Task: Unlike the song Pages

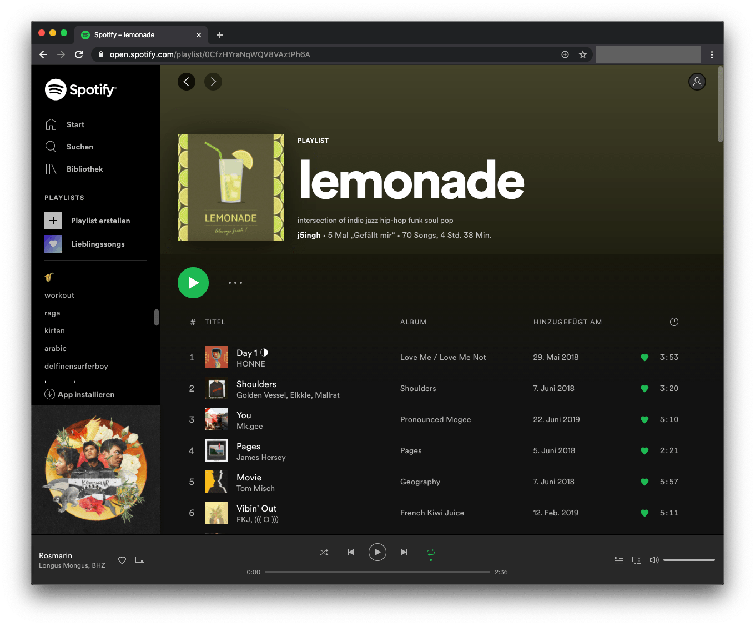Action: [645, 451]
